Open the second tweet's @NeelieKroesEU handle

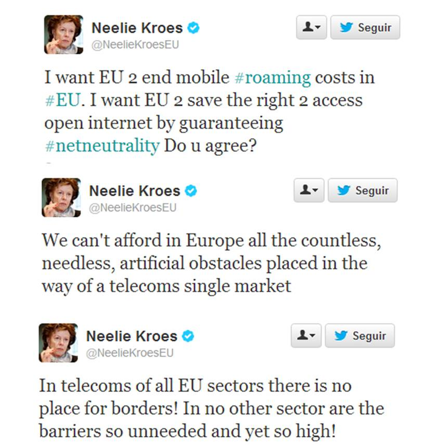(x=133, y=208)
